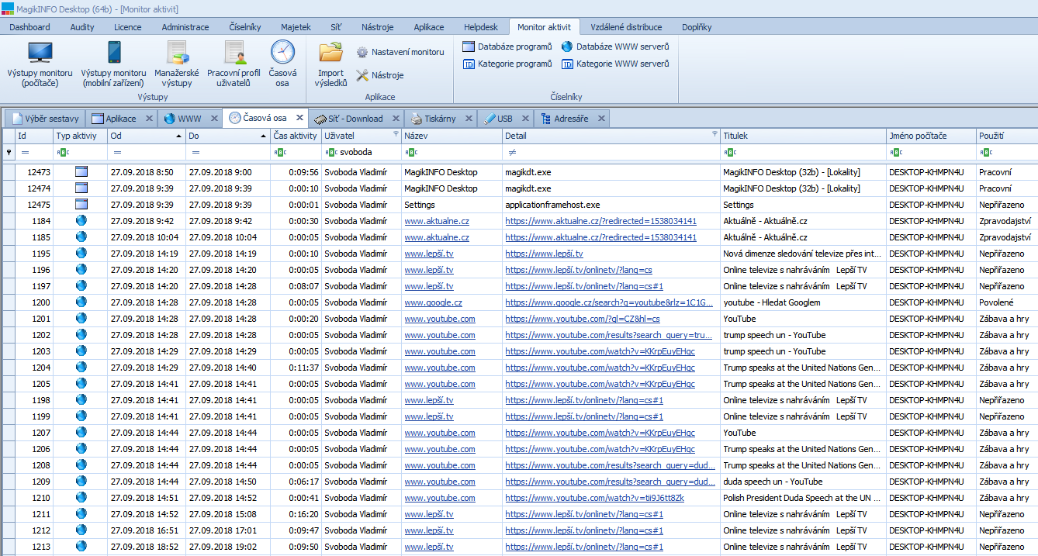
Task: Open Databáze programů
Action: point(507,47)
